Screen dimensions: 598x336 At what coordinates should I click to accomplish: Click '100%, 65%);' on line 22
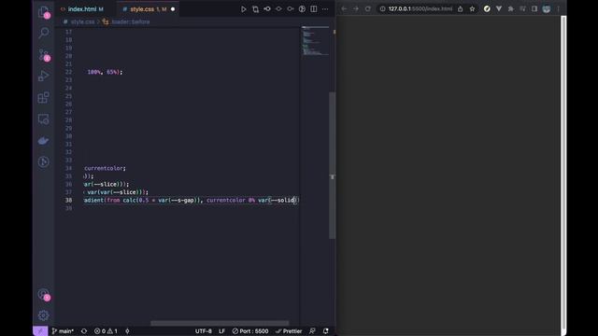(105, 72)
